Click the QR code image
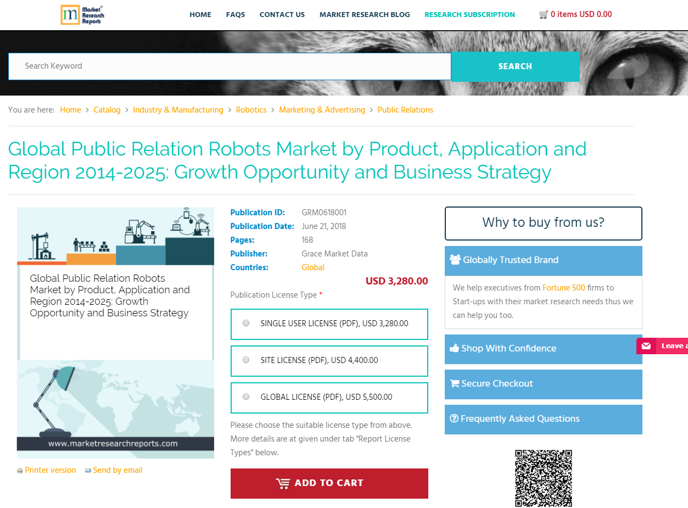688x508 pixels. (x=543, y=478)
